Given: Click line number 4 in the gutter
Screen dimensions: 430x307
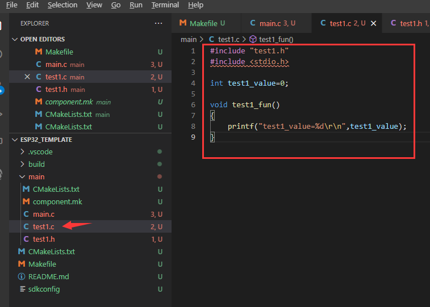Looking at the screenshot, I should point(193,83).
